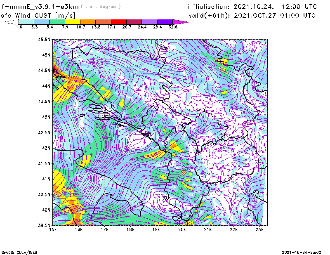
Task: Click the 'GrADS: COLA/IGES' credit text
Action: (x=19, y=253)
